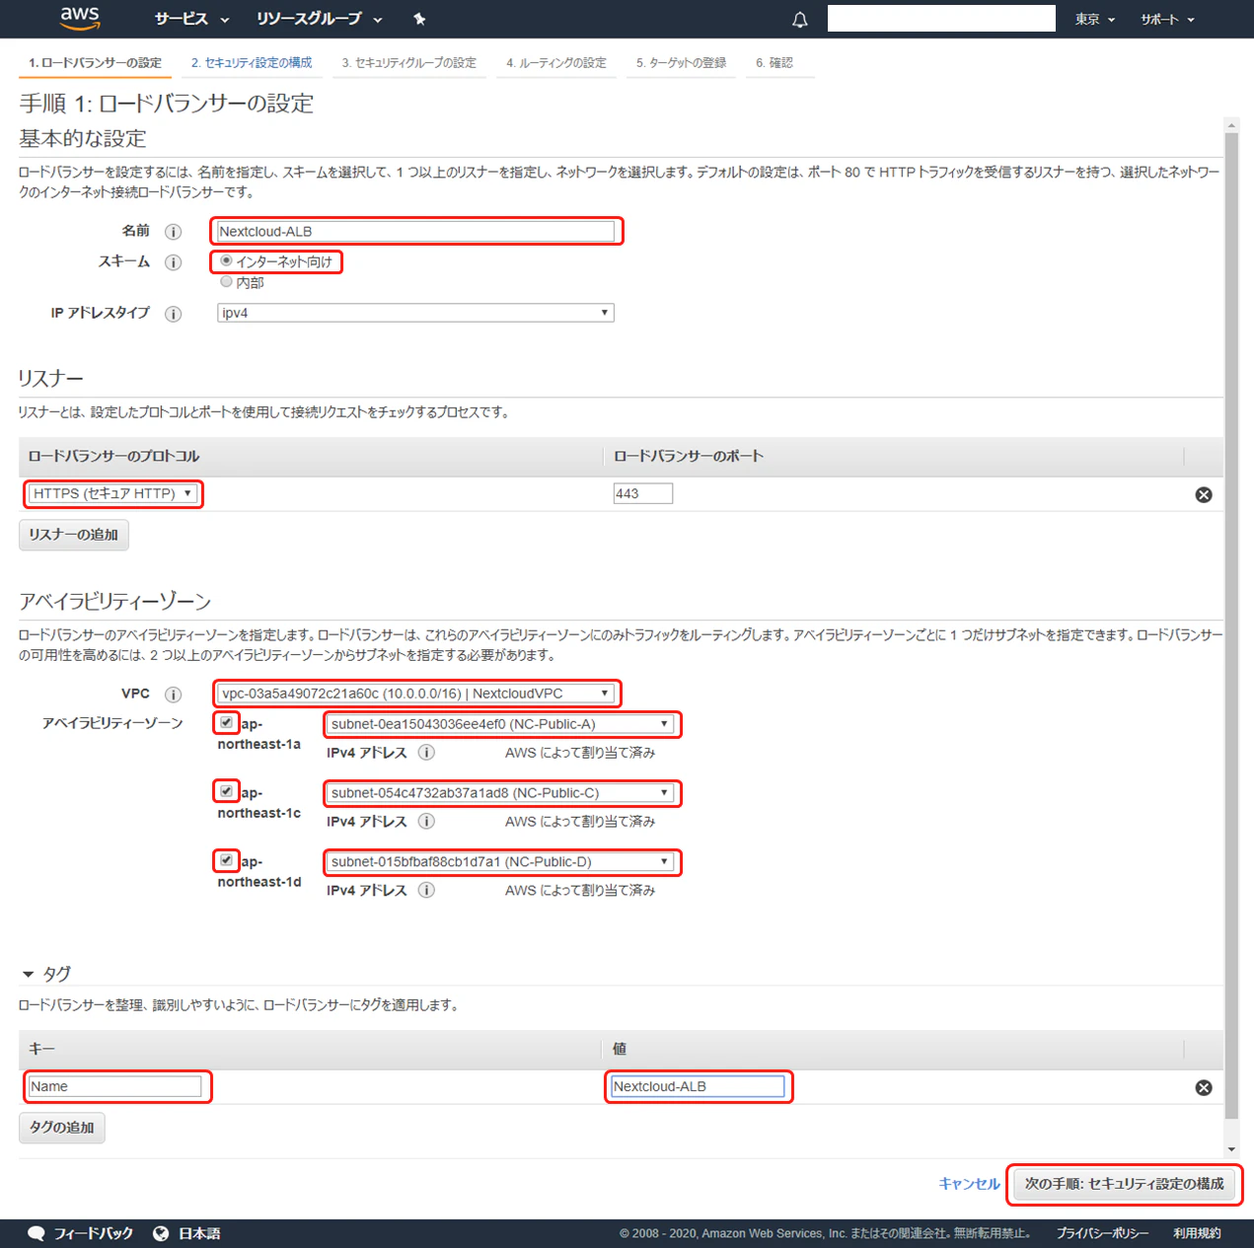Click the page vertical scrollbar thumb
This screenshot has height=1248, width=1254.
1231,625
